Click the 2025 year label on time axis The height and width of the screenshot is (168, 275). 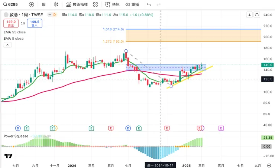pos(187,165)
